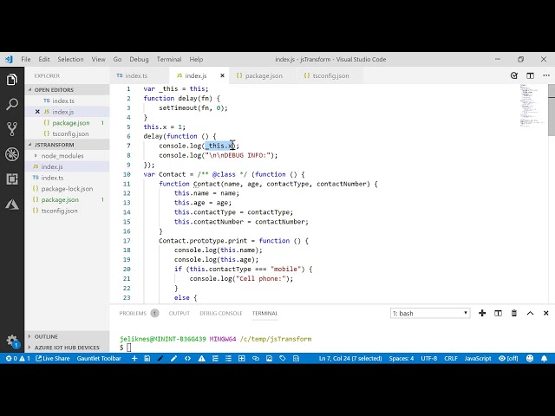Screen dimensions: 555x416
Task: Open index.ts in JSTRANSFORM file tree
Action: coord(68,178)
